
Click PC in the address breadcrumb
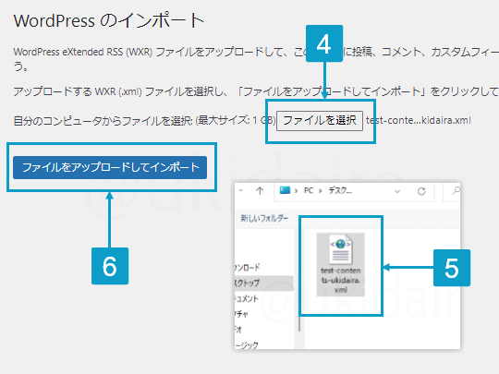pyautogui.click(x=309, y=190)
